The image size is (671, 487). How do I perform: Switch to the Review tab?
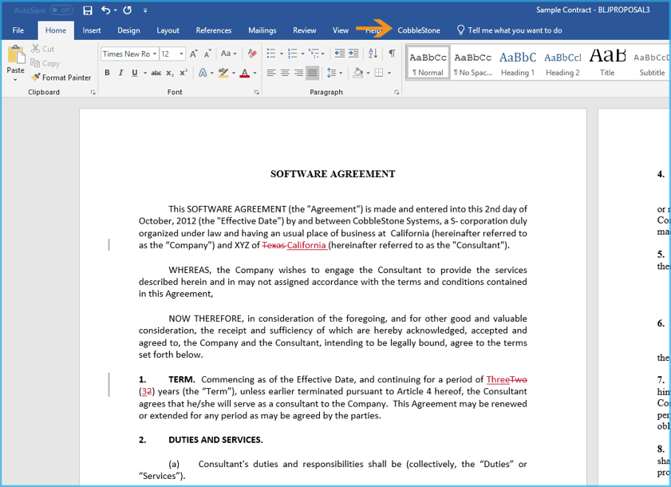304,30
